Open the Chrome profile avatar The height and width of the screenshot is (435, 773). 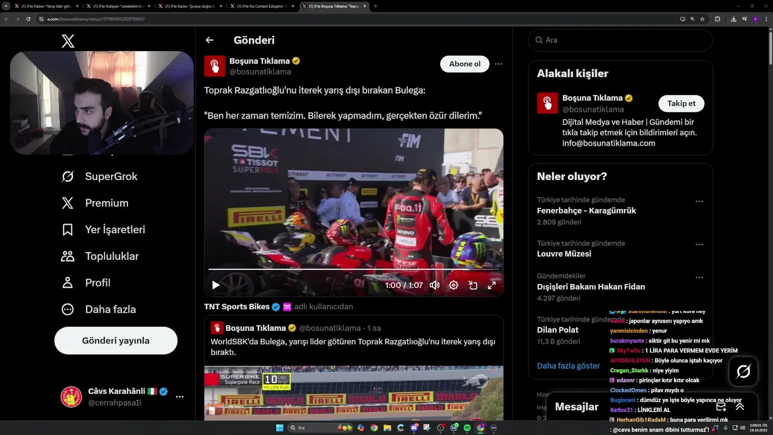pos(755,19)
